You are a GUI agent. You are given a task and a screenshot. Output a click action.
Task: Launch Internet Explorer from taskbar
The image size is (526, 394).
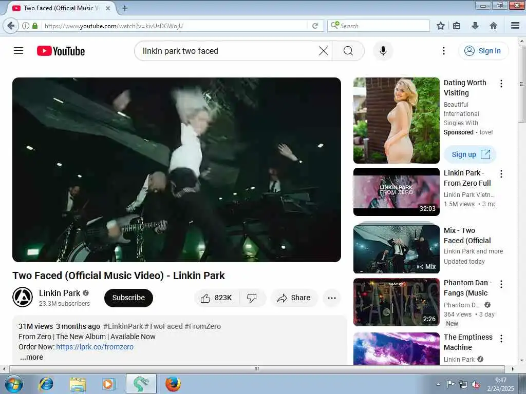[x=46, y=384]
